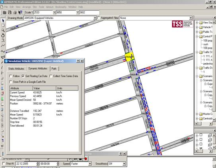Viewport: 216px width, 168px height.
Task: Print using the printer toolbar icon
Action: (15, 12)
